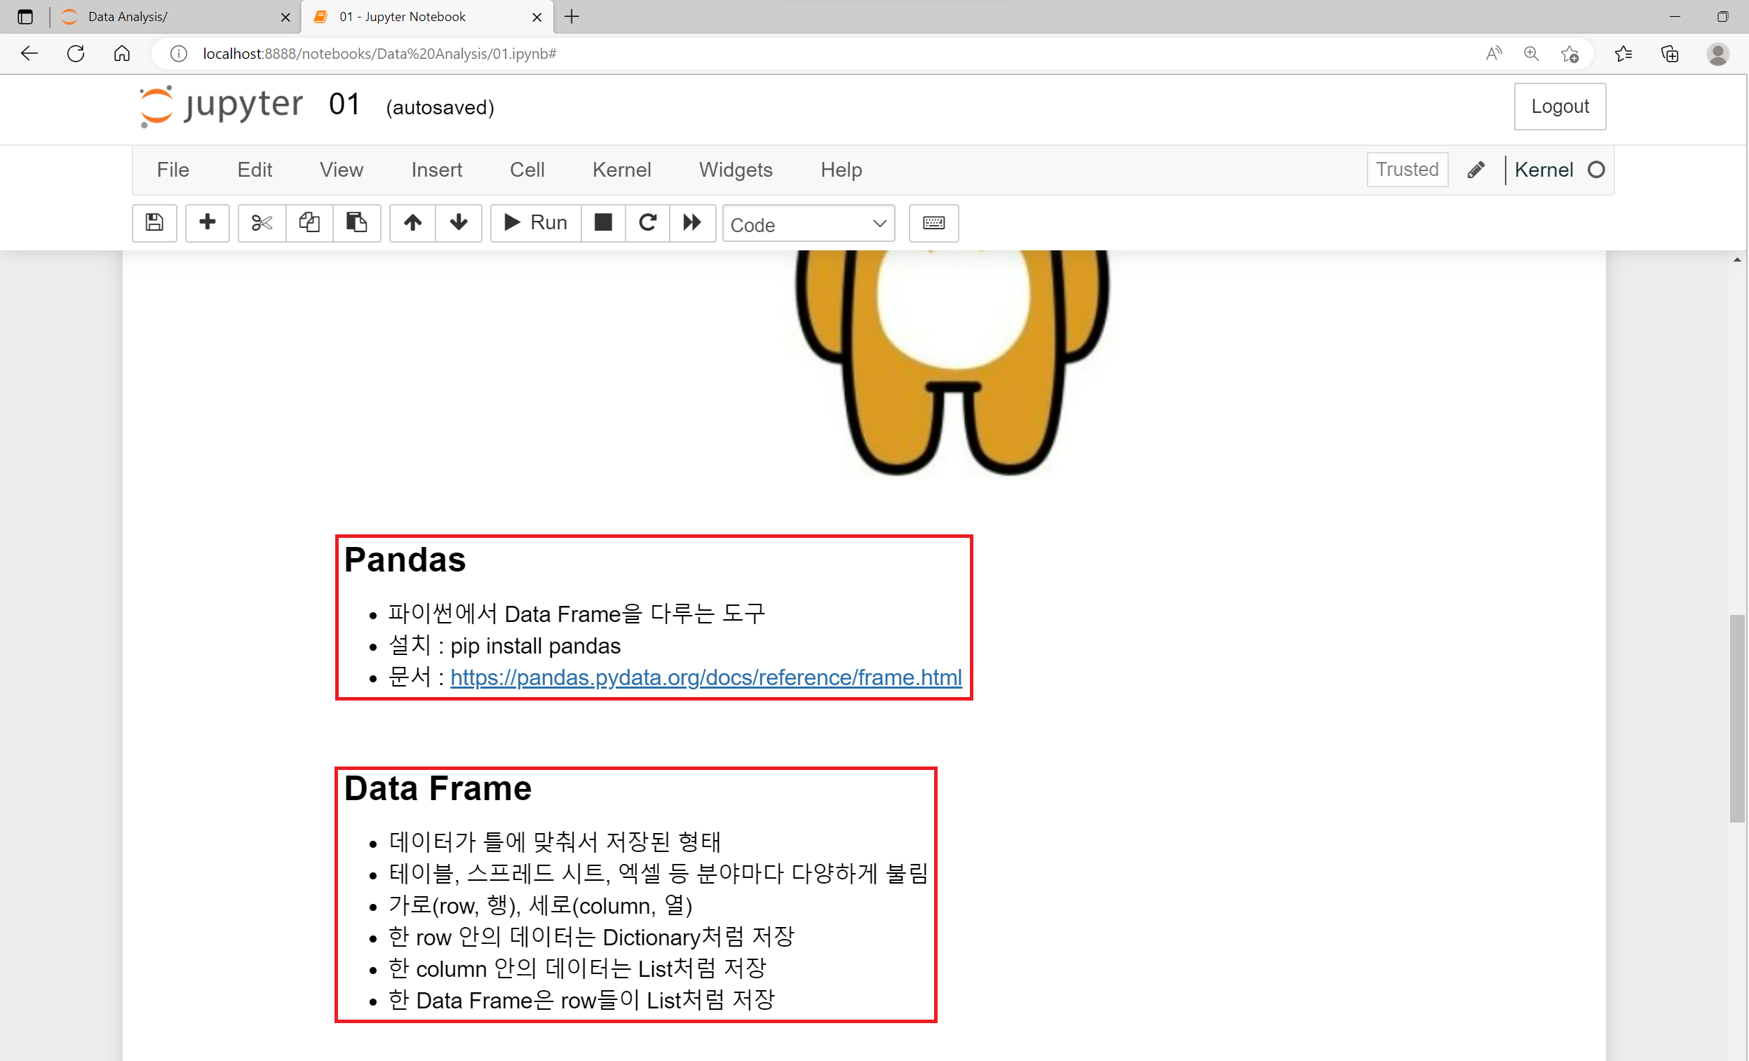Viewport: 1749px width, 1061px height.
Task: Restart kernel and run all fast-forward icon
Action: pos(692,223)
